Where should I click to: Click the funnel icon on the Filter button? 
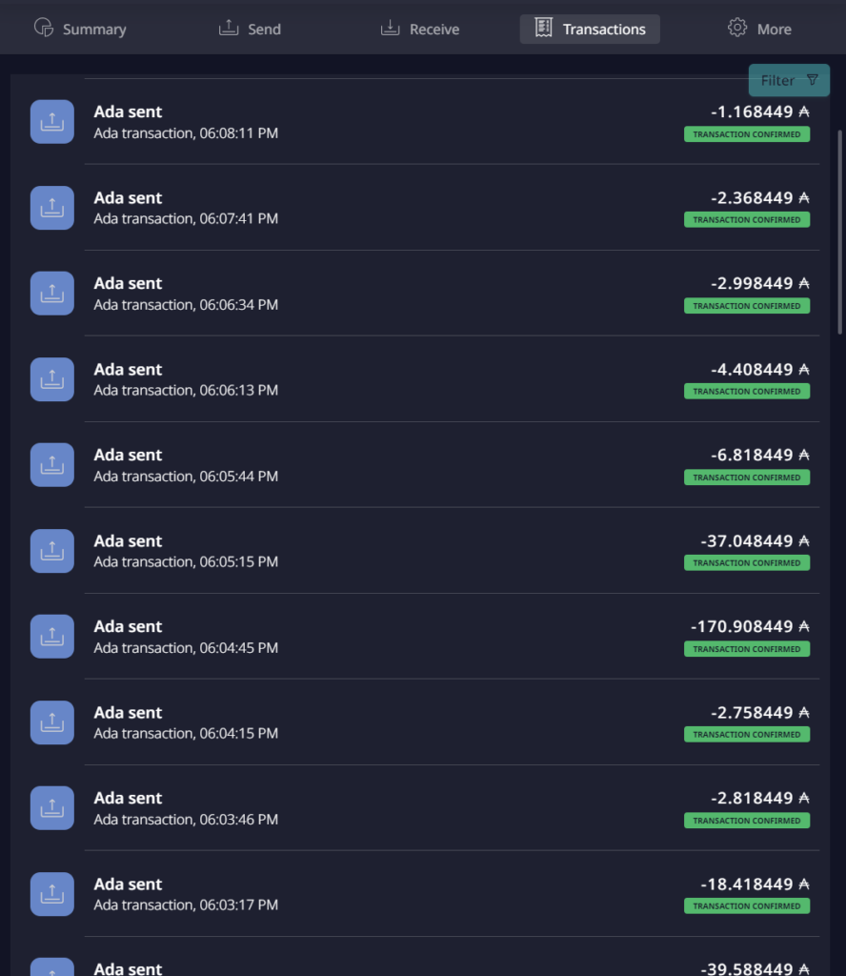point(813,80)
